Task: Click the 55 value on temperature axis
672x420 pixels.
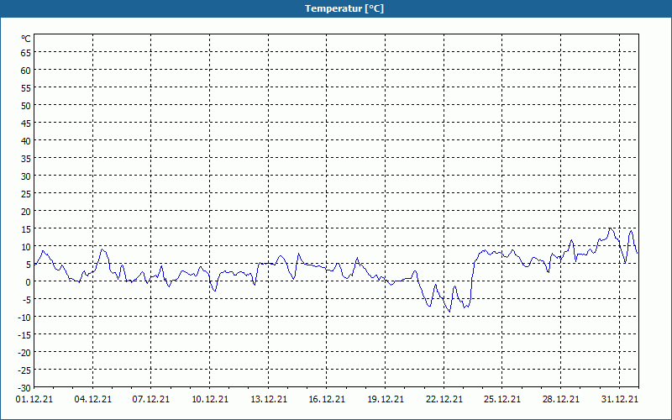Action: pyautogui.click(x=26, y=88)
